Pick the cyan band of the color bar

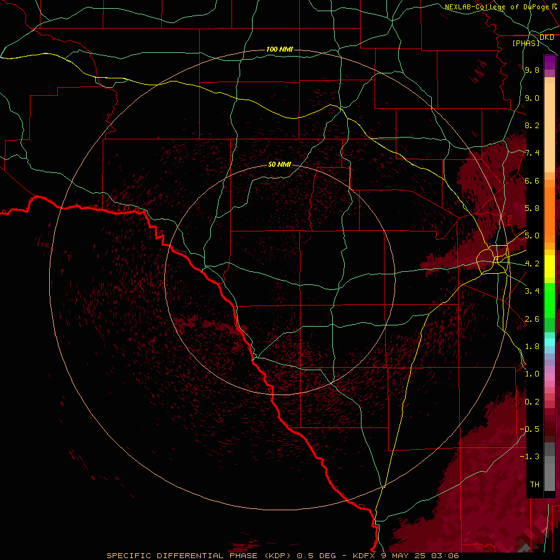[x=549, y=342]
